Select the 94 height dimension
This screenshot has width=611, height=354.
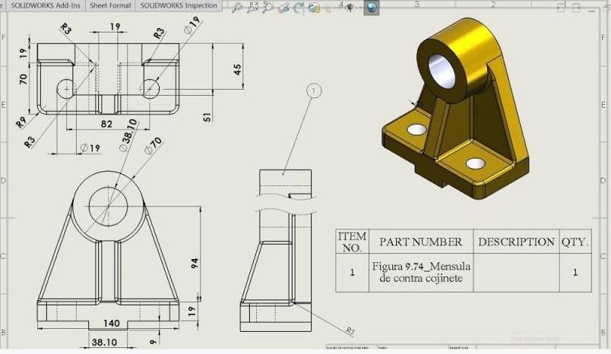(x=195, y=263)
